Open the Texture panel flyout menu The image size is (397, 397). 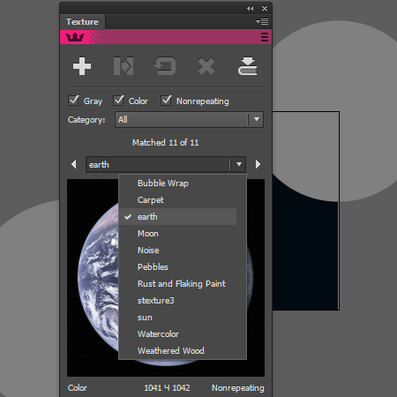[262, 21]
